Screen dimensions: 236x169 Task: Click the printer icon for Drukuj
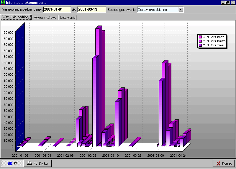pyautogui.click(x=29, y=163)
